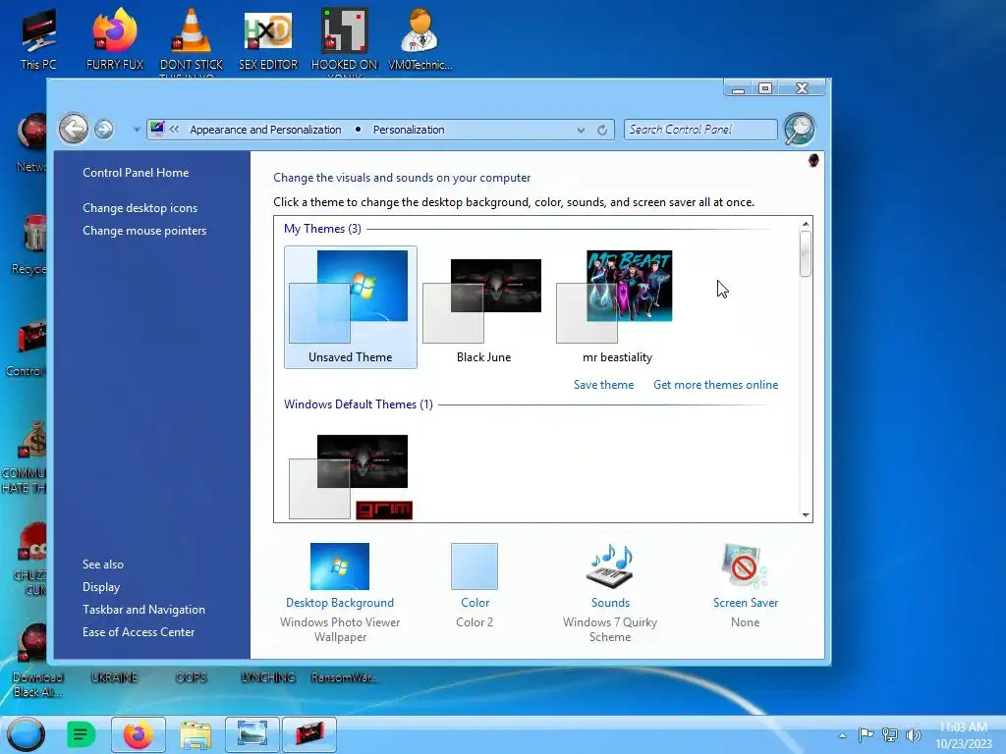Click the magnifying glass search button
Image resolution: width=1006 pixels, height=754 pixels.
800,130
